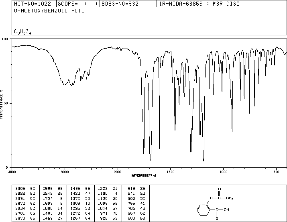Click the 1000 wavenumber axis label
This screenshot has width=287, height=222.
(x=223, y=172)
